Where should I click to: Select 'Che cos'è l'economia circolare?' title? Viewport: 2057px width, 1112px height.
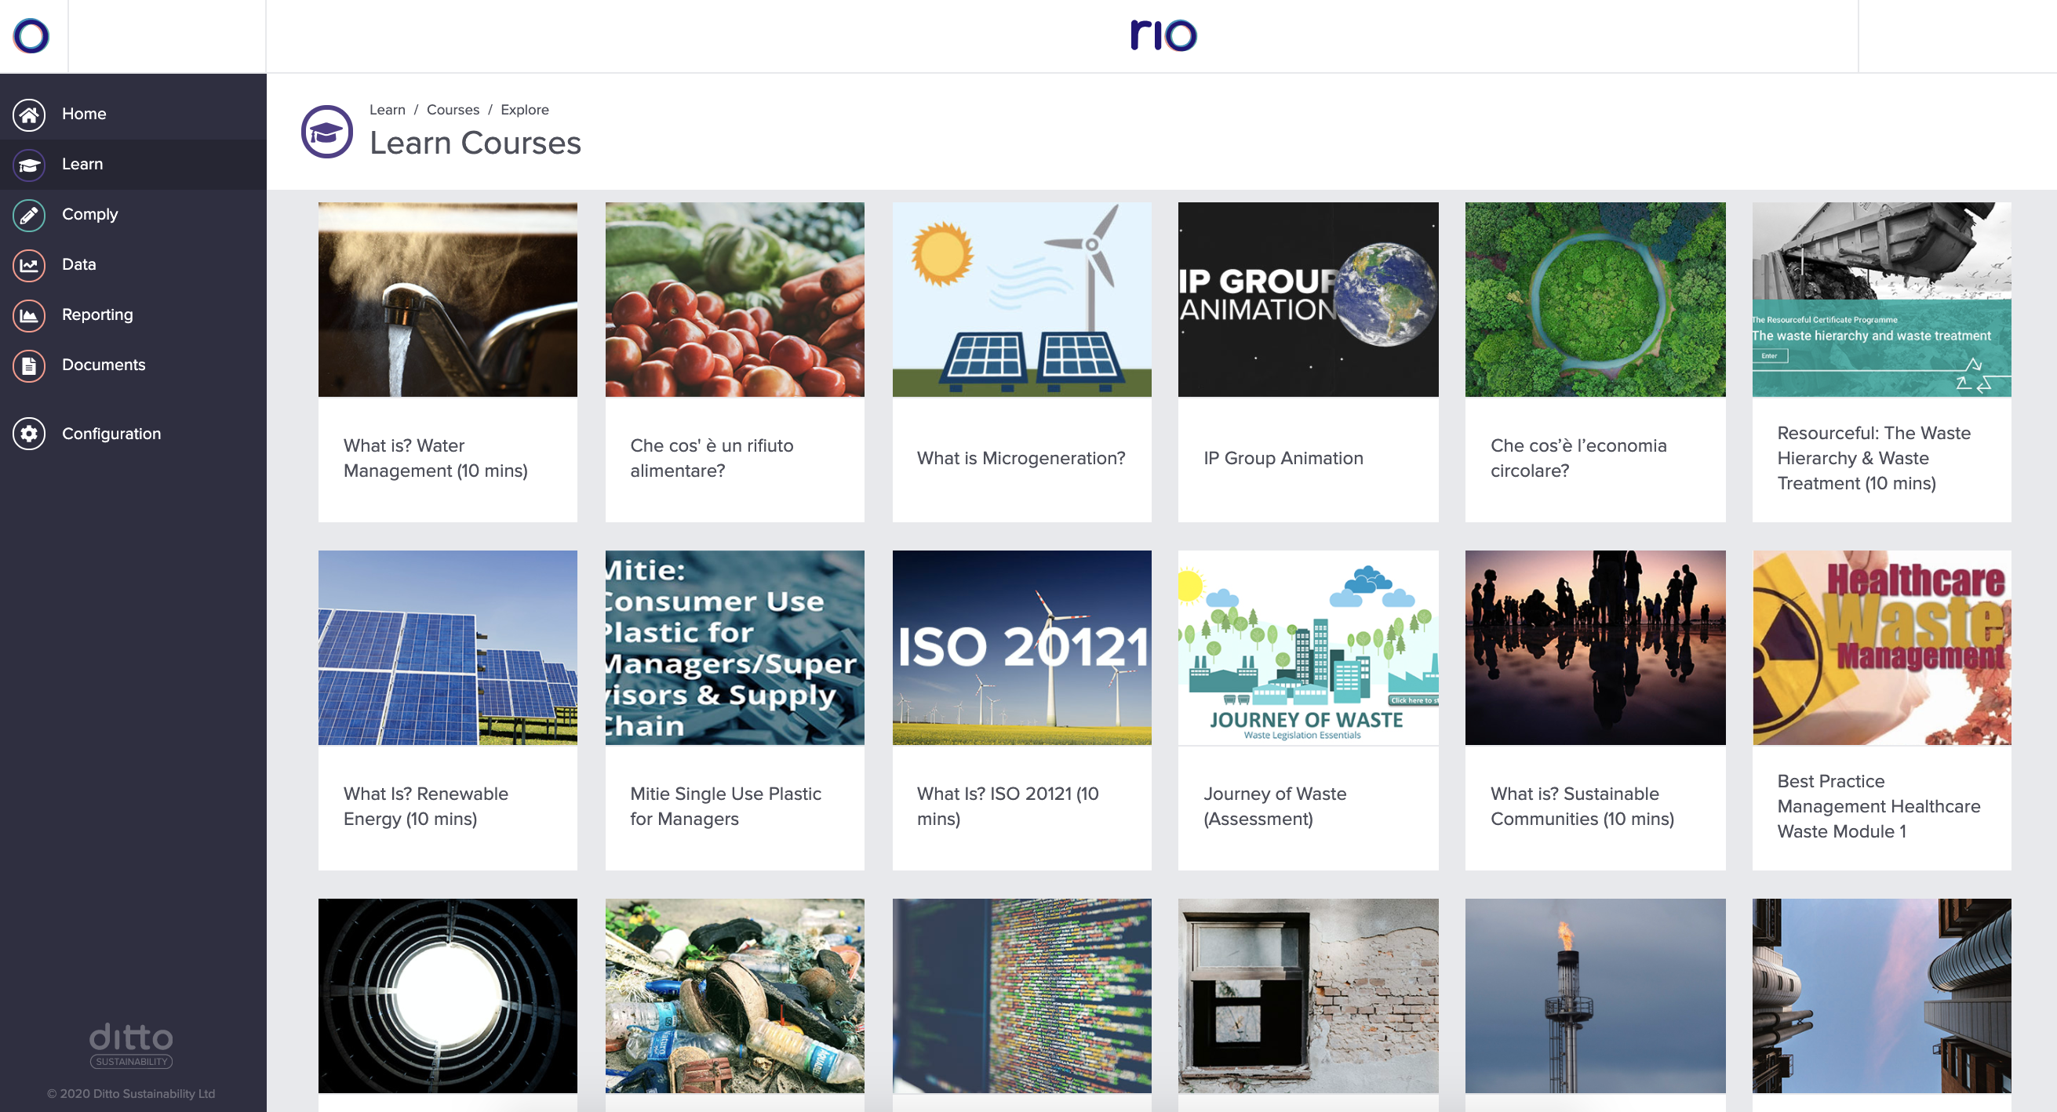[1578, 459]
